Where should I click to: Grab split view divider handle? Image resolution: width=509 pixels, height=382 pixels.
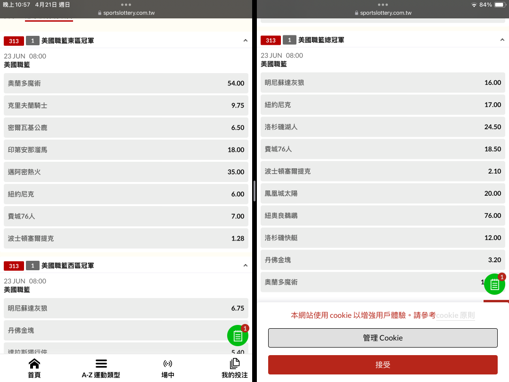[x=254, y=191]
